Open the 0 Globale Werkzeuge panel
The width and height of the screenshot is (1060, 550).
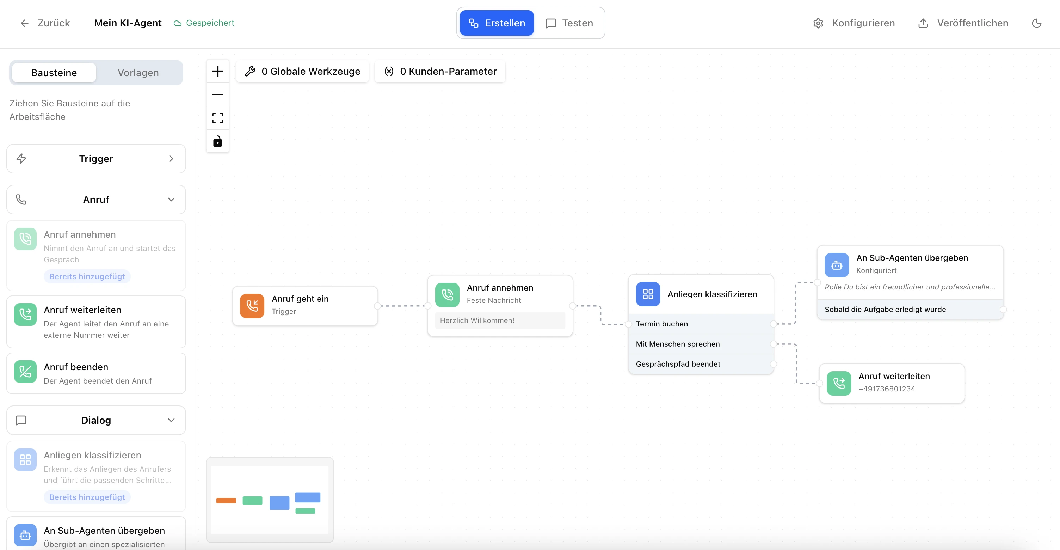(302, 71)
